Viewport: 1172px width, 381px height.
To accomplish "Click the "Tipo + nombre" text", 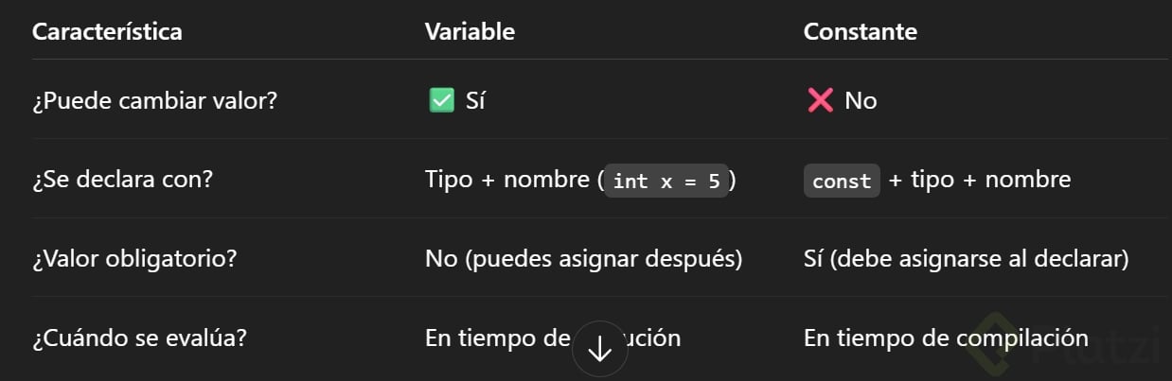I will [508, 179].
